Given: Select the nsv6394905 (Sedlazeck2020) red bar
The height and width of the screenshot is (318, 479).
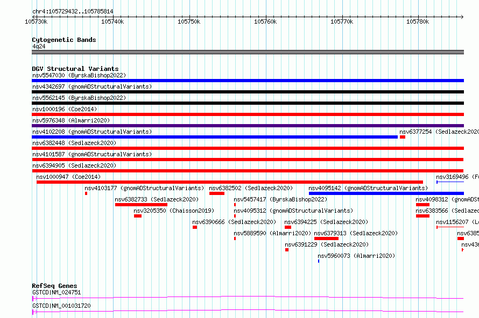Looking at the screenshot, I should pyautogui.click(x=248, y=171).
